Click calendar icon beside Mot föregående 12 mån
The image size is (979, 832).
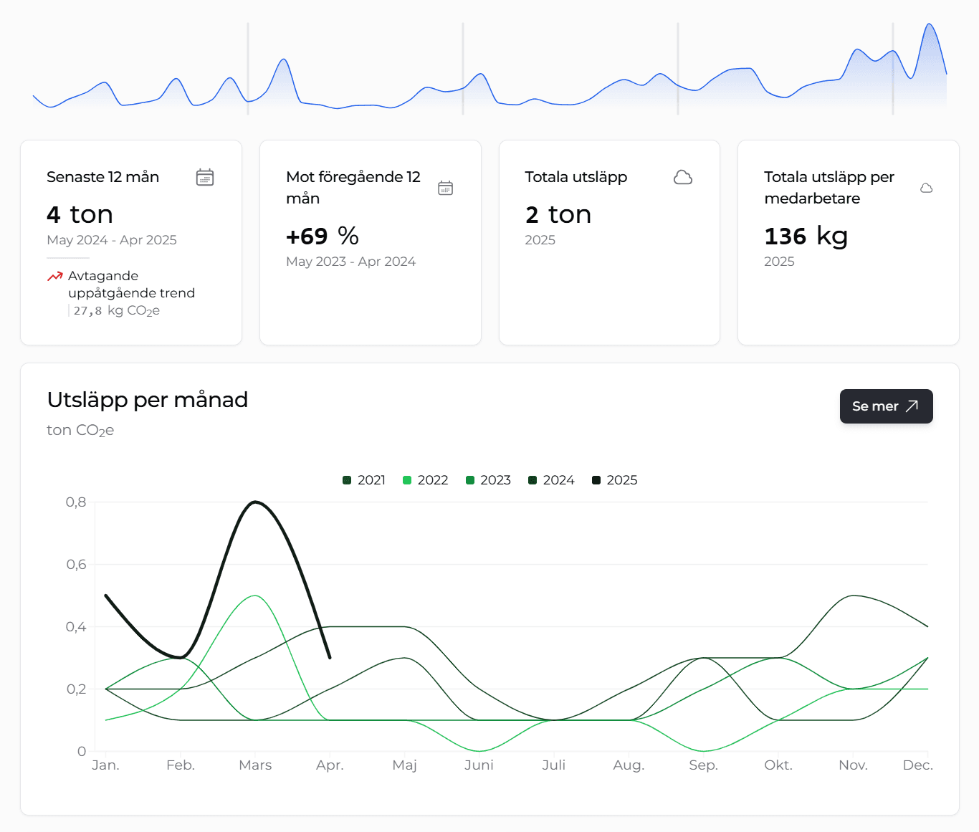tap(445, 188)
